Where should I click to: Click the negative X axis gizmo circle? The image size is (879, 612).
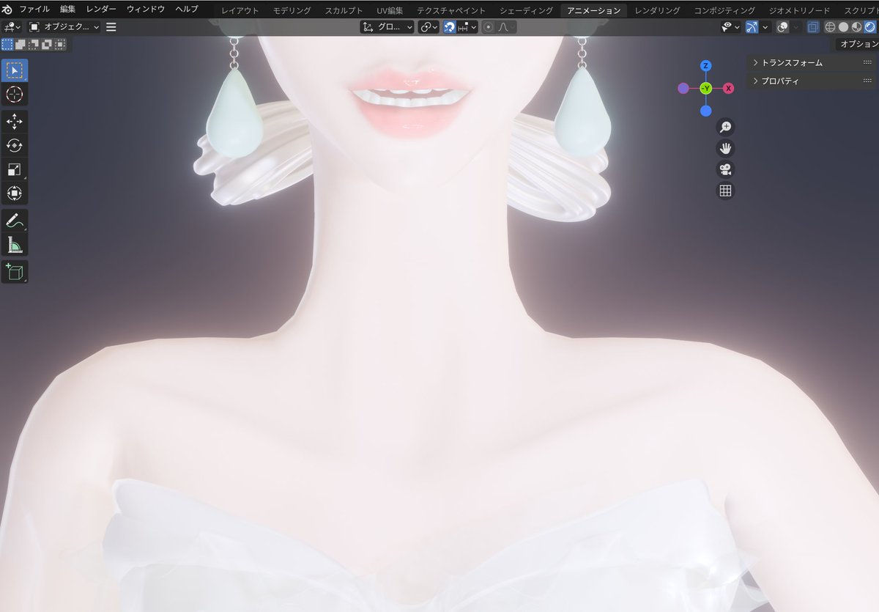[x=683, y=88]
